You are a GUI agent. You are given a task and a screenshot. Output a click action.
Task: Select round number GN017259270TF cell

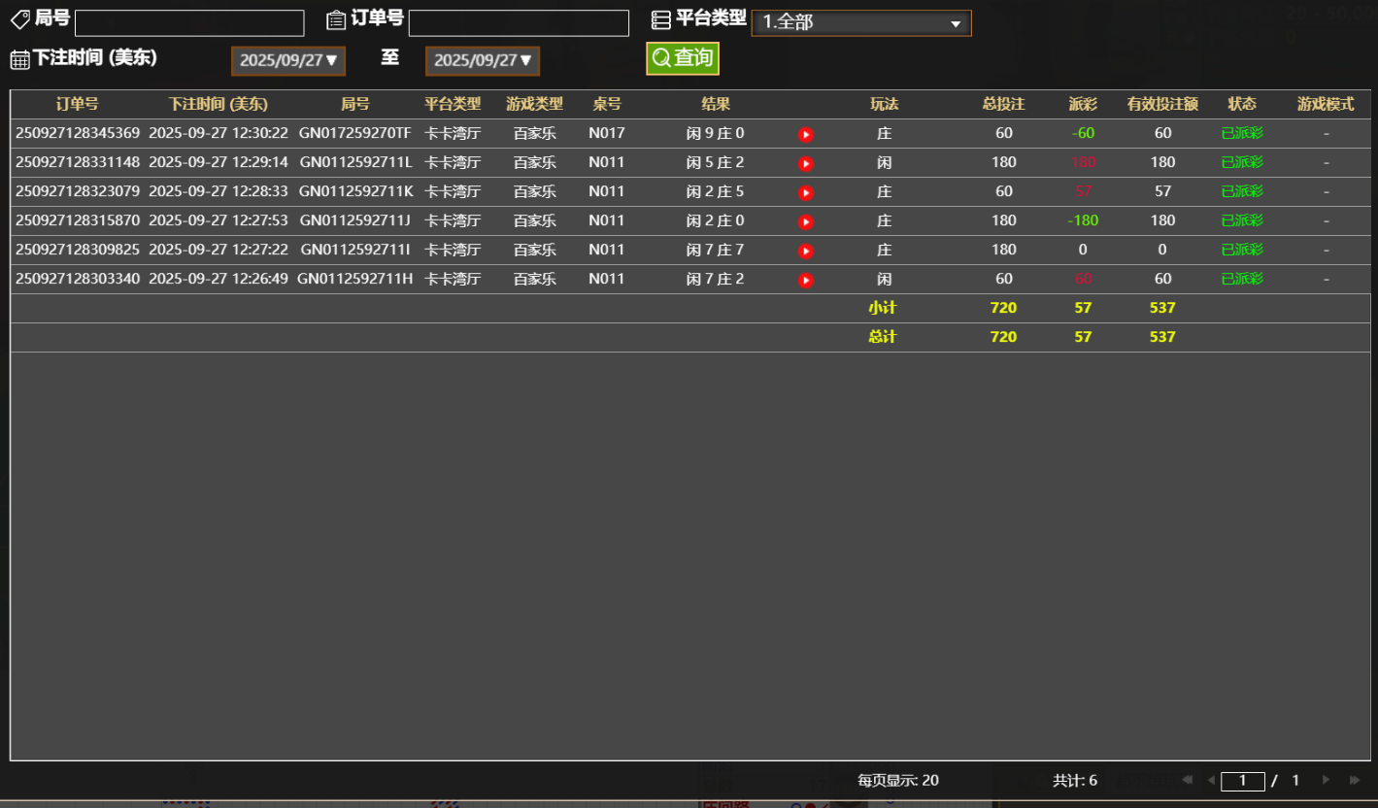pos(354,133)
